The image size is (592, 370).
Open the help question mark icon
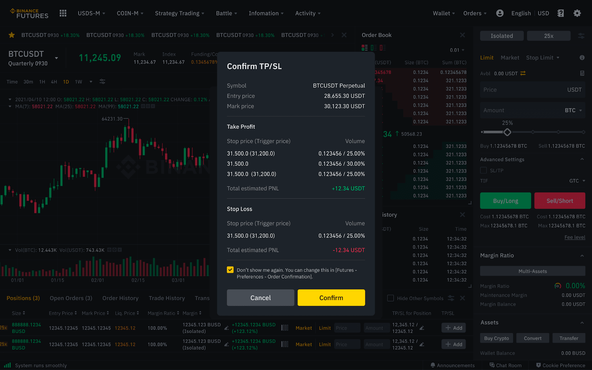[x=561, y=13]
